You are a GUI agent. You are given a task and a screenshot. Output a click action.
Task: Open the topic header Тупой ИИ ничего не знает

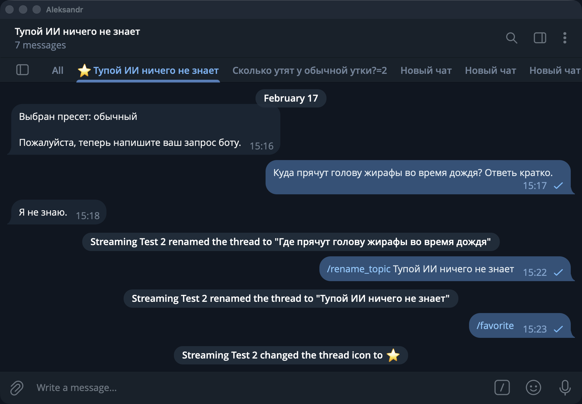[x=77, y=32]
